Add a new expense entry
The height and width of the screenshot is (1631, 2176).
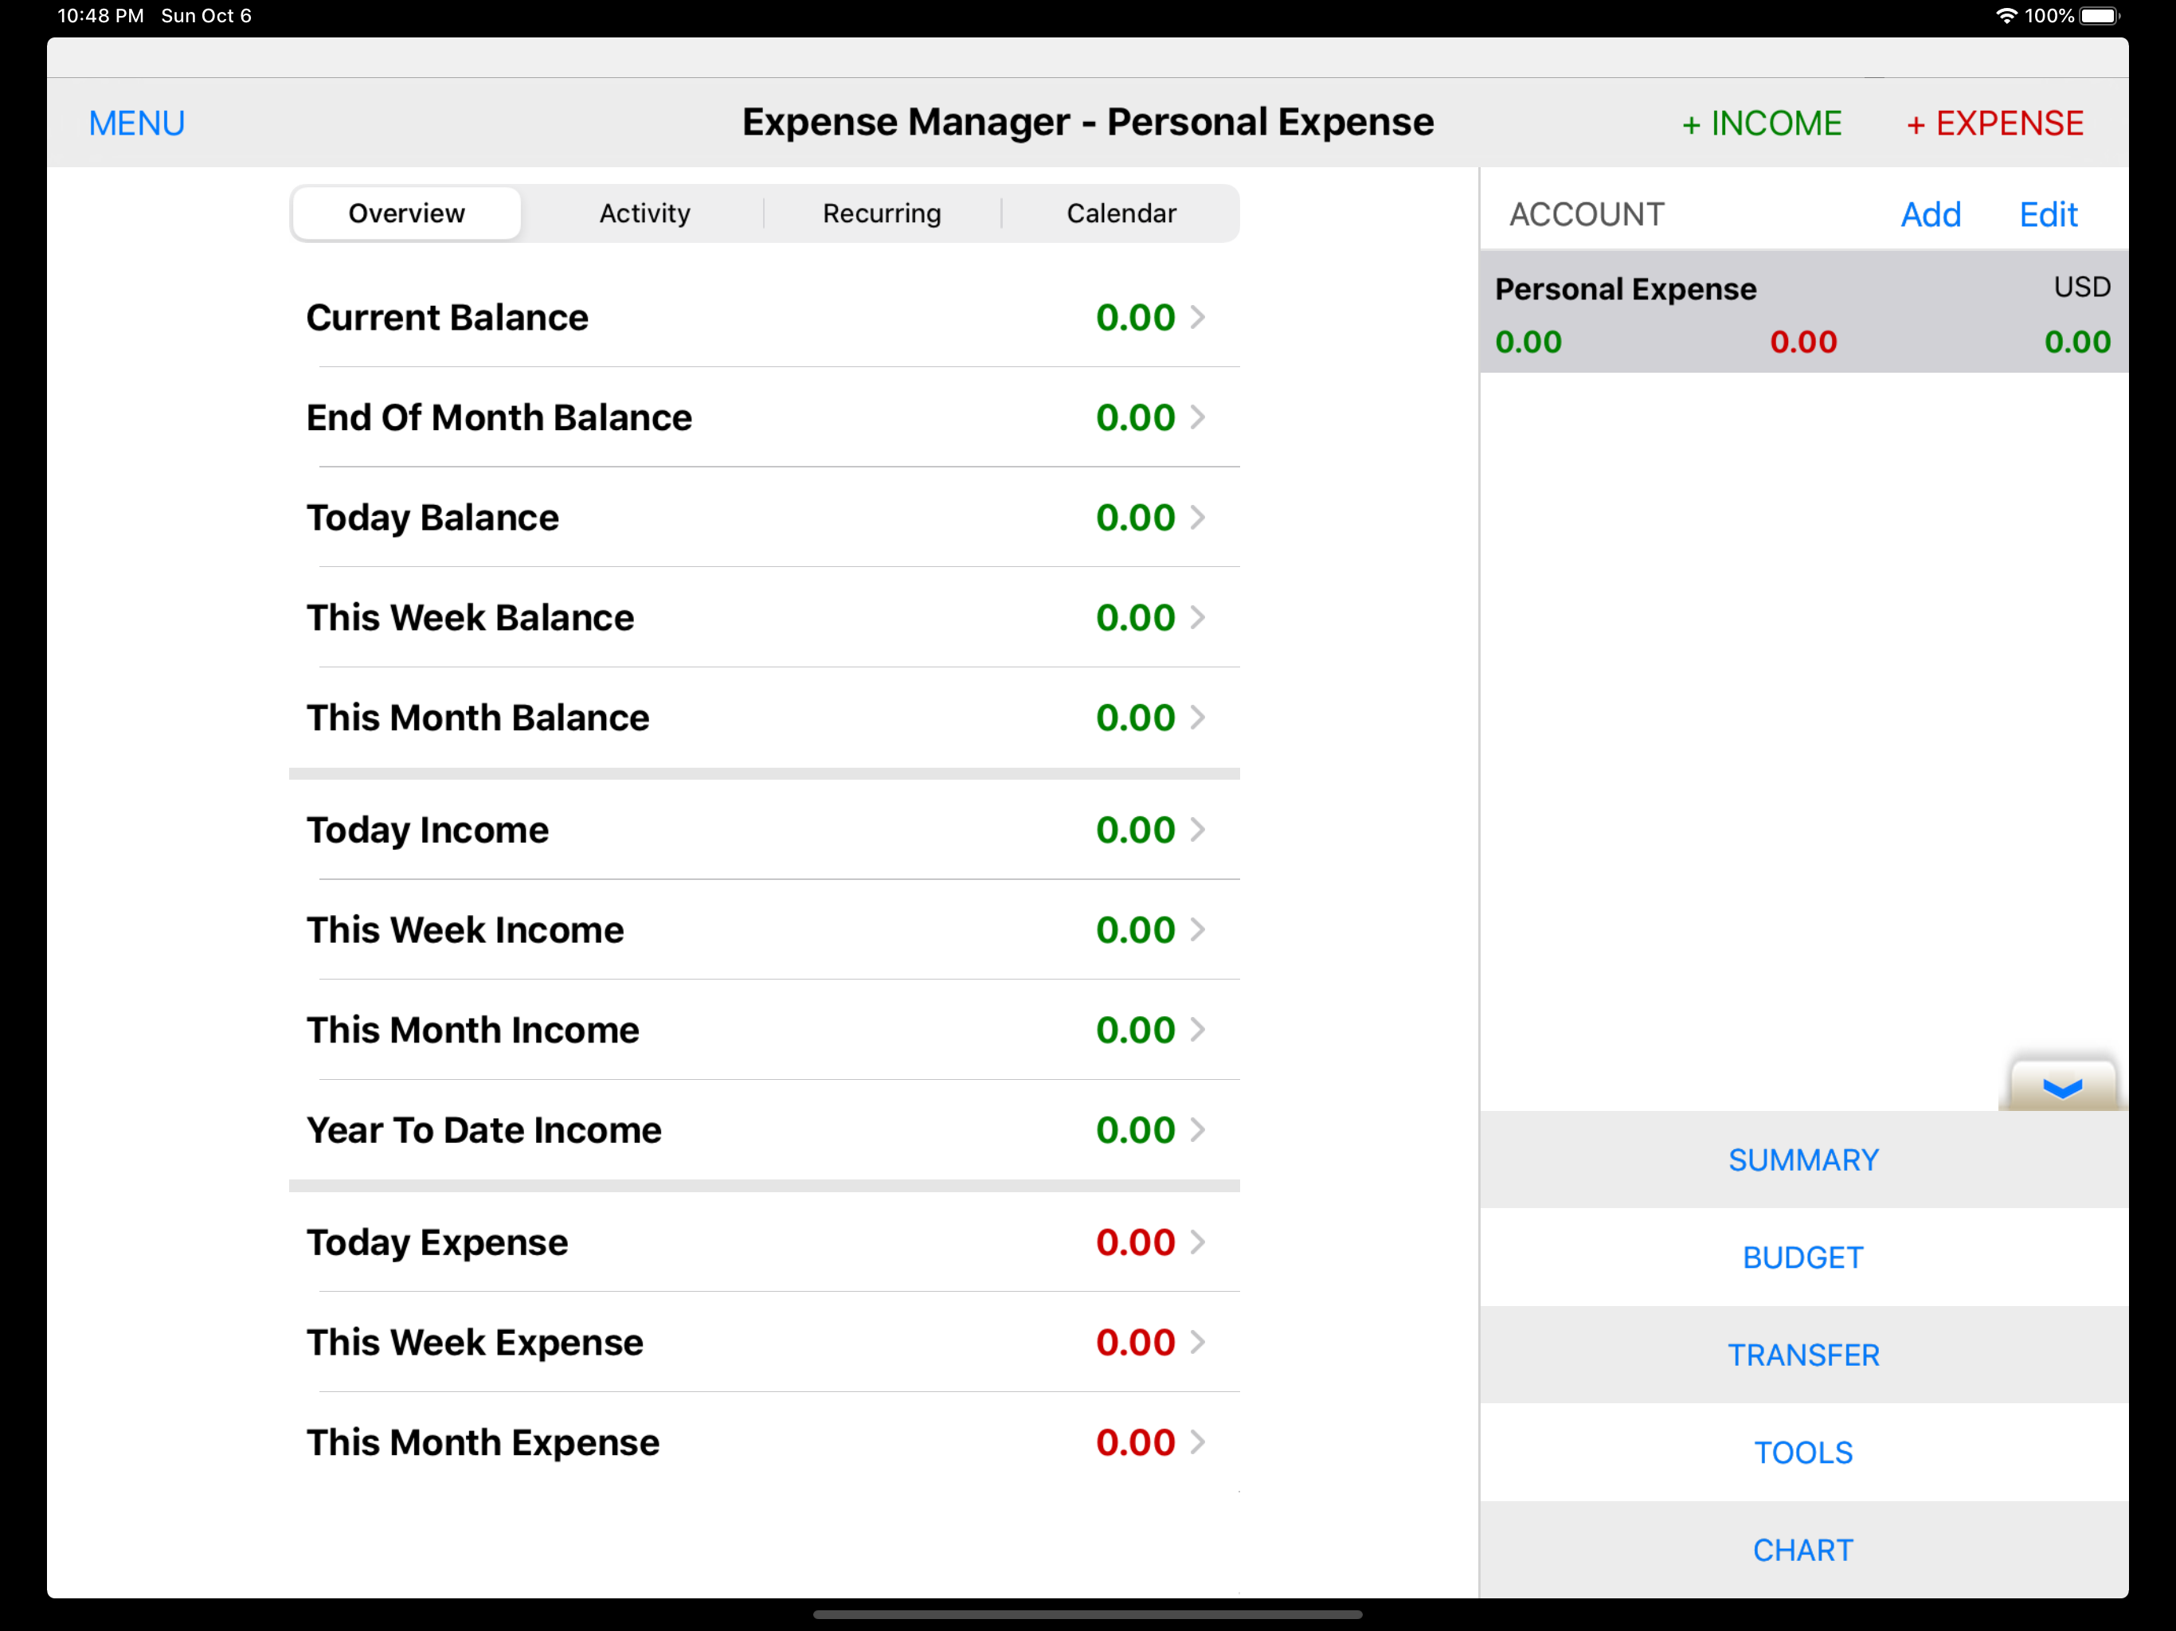[x=1994, y=123]
